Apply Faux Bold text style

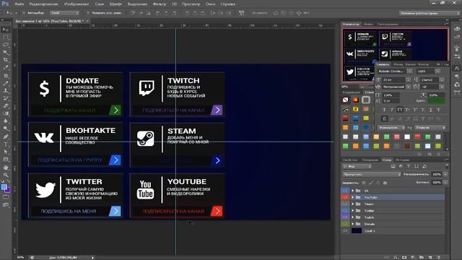tap(384, 110)
